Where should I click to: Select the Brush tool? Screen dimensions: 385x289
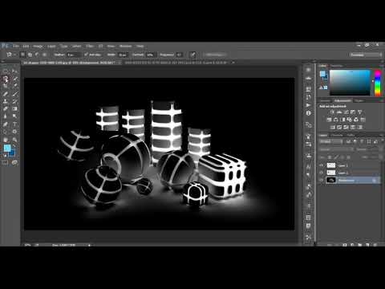click(x=14, y=94)
